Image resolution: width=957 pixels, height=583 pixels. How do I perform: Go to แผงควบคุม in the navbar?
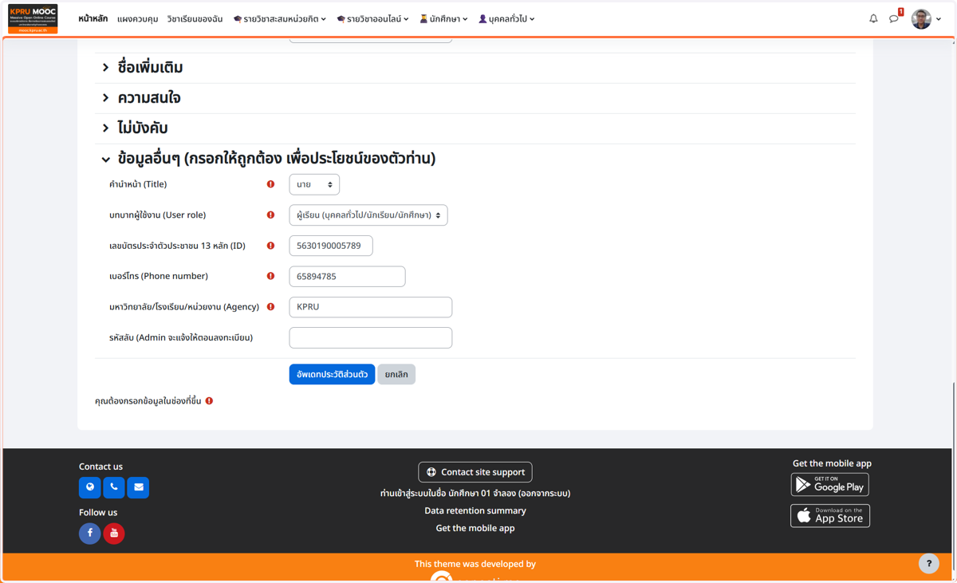point(137,18)
